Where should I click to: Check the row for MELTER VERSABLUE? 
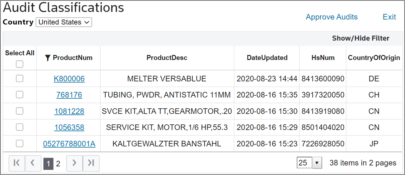20,79
